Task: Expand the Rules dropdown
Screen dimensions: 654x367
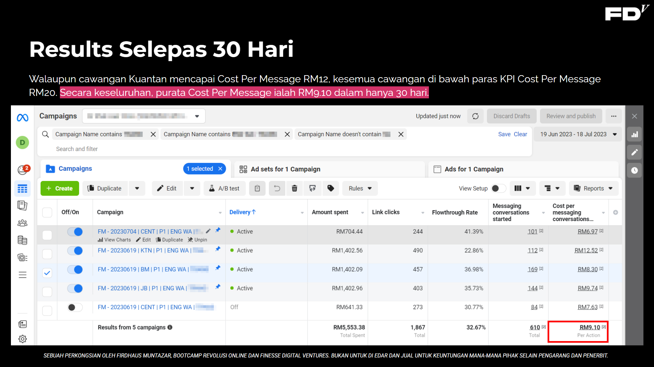Action: coord(360,188)
